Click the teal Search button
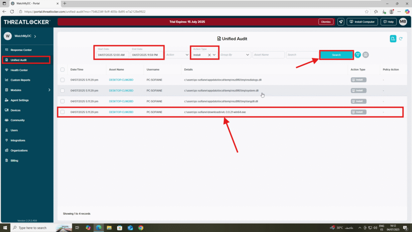The height and width of the screenshot is (232, 412). [336, 55]
